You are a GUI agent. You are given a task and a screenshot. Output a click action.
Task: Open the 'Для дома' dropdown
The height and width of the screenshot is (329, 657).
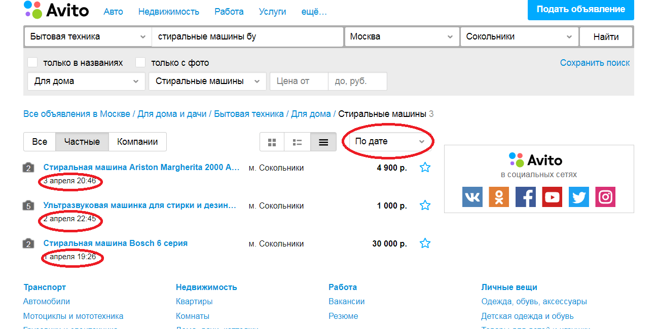pyautogui.click(x=86, y=81)
